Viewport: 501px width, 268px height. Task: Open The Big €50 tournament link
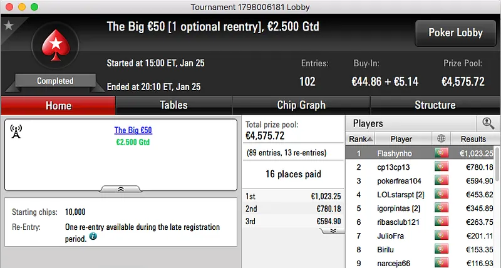[133, 131]
